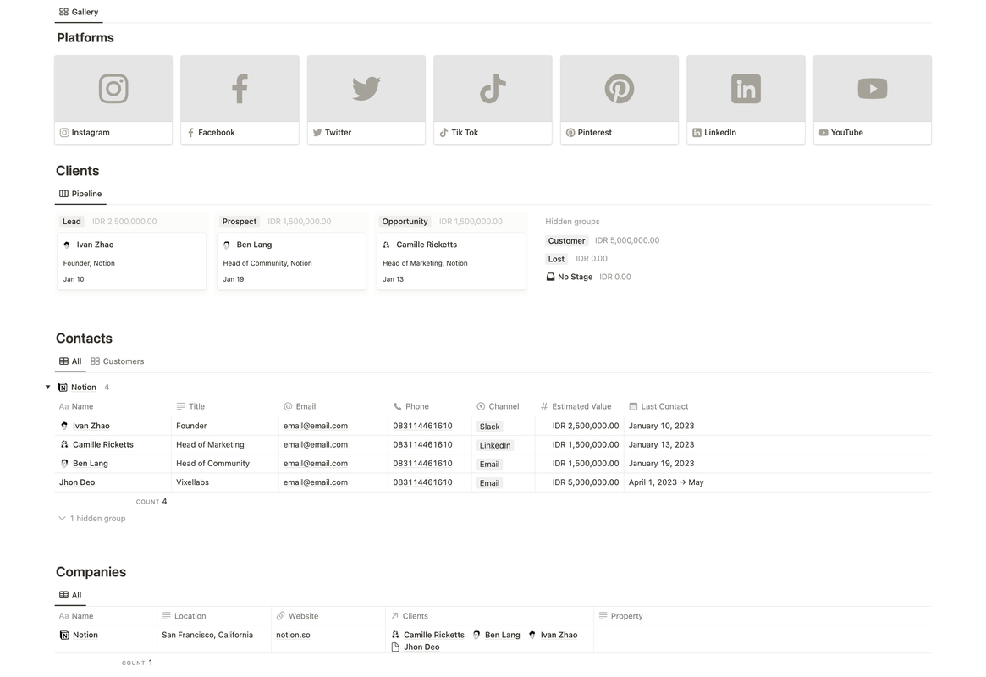Image resolution: width=986 pixels, height=677 pixels.
Task: Open Ivan Zhao's card in the Lead column
Action: [131, 261]
